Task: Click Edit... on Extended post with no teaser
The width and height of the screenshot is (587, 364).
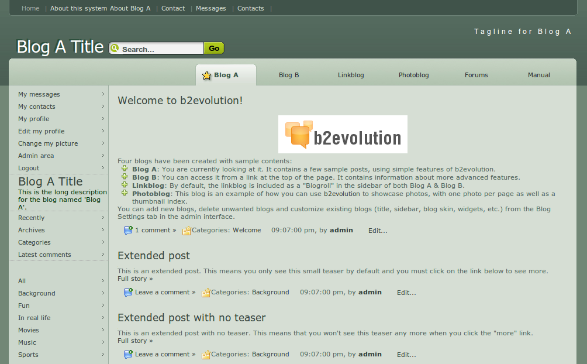Action: pyautogui.click(x=406, y=355)
